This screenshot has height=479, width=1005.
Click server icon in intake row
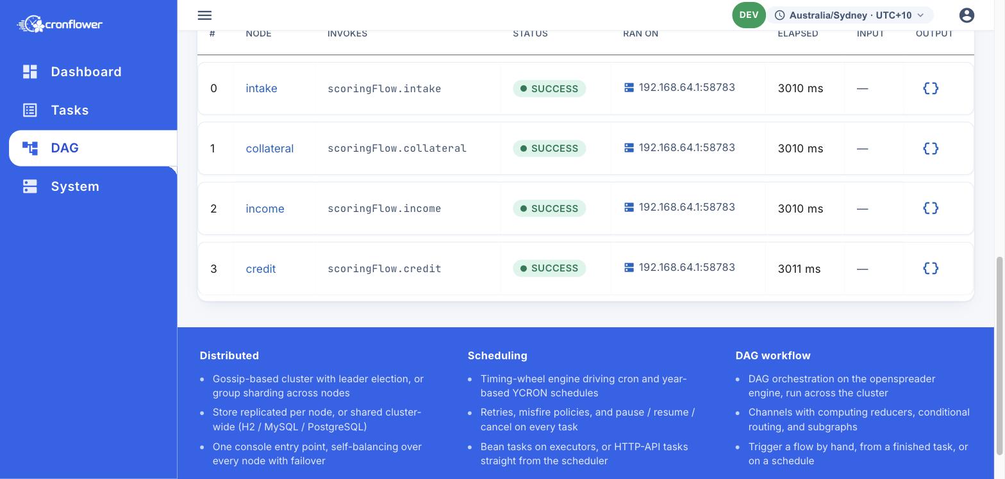pyautogui.click(x=629, y=88)
